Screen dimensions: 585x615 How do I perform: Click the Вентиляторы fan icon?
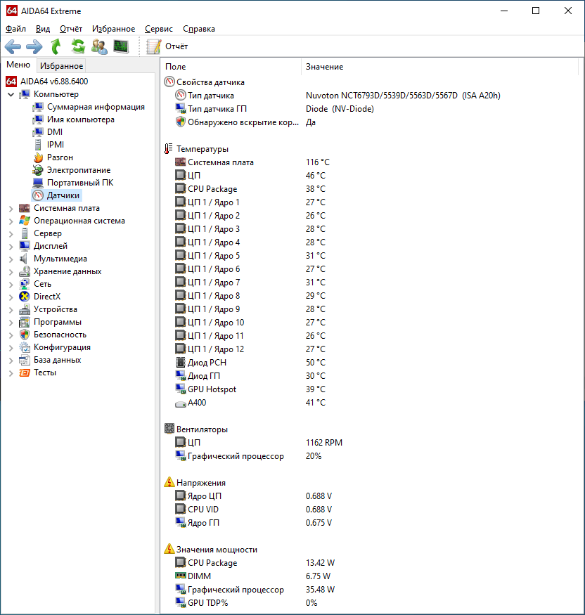(169, 429)
